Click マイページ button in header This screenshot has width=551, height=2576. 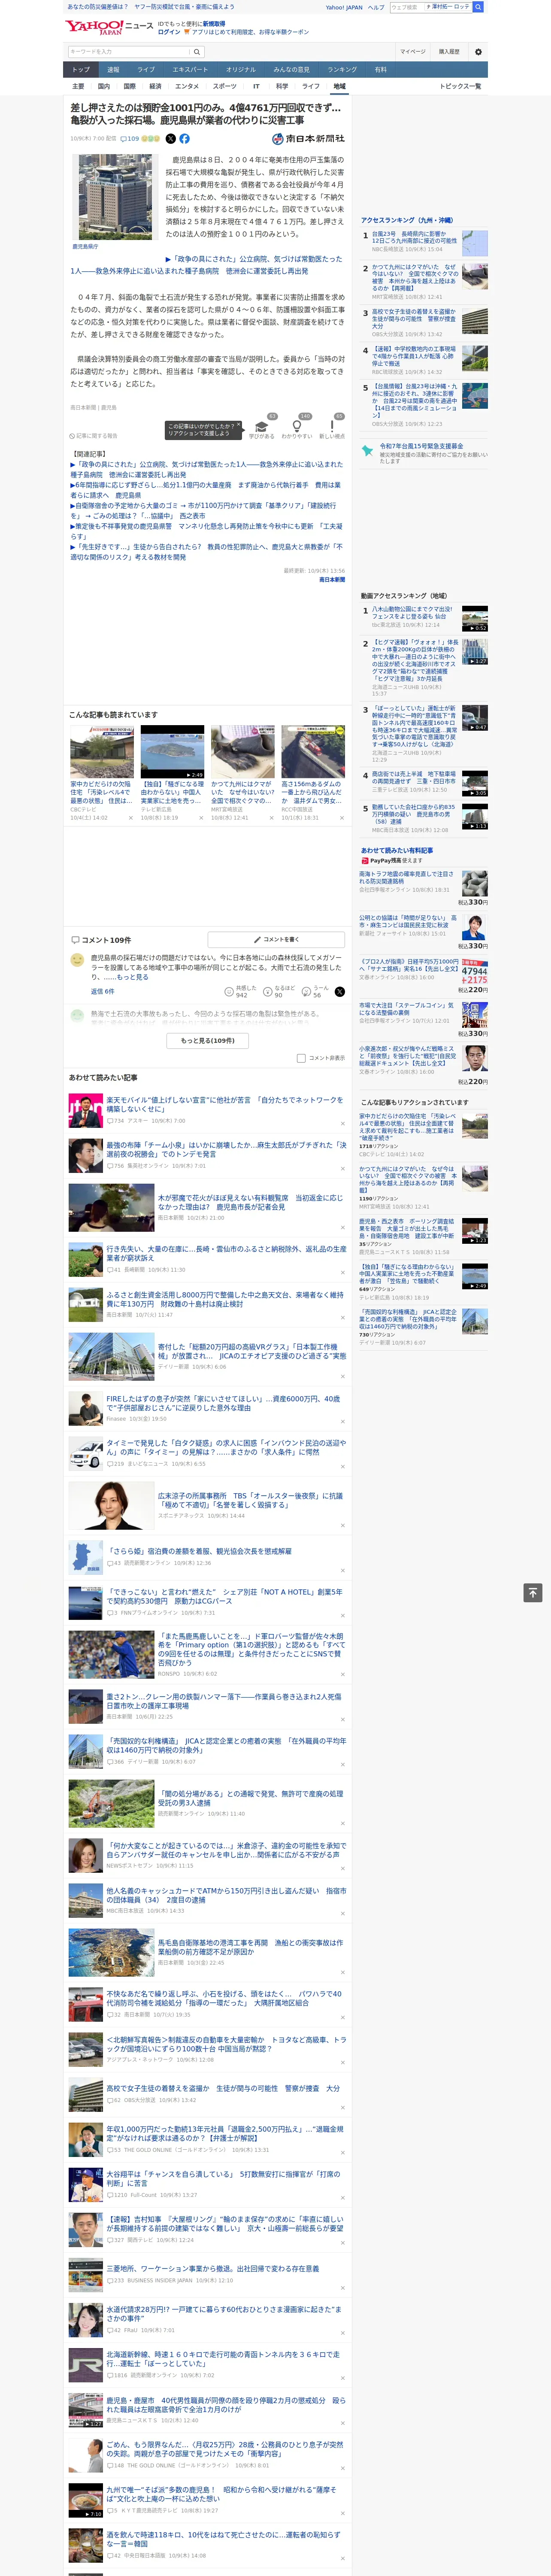413,52
